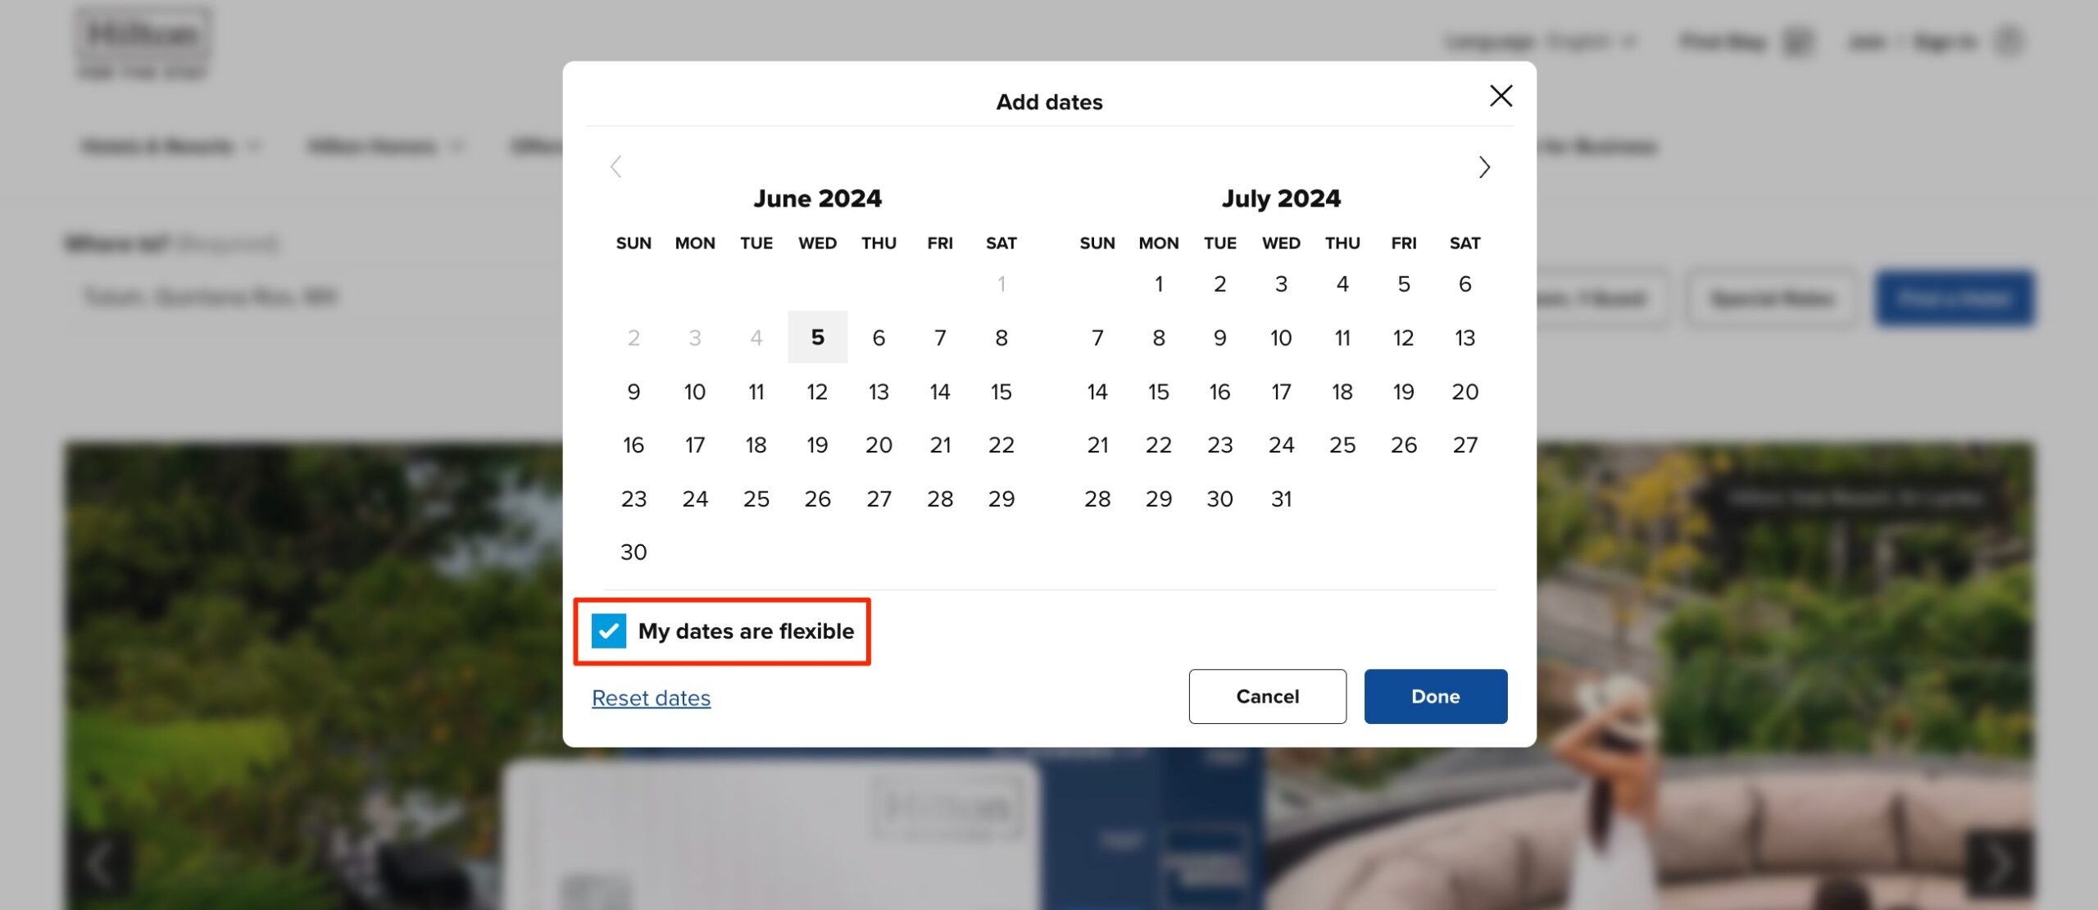Uncheck My dates are flexible checkbox

tap(609, 631)
